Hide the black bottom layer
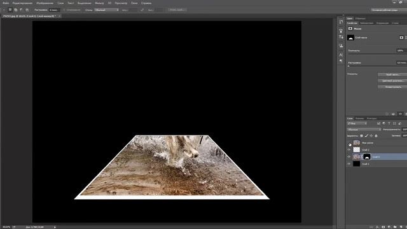 click(349, 164)
